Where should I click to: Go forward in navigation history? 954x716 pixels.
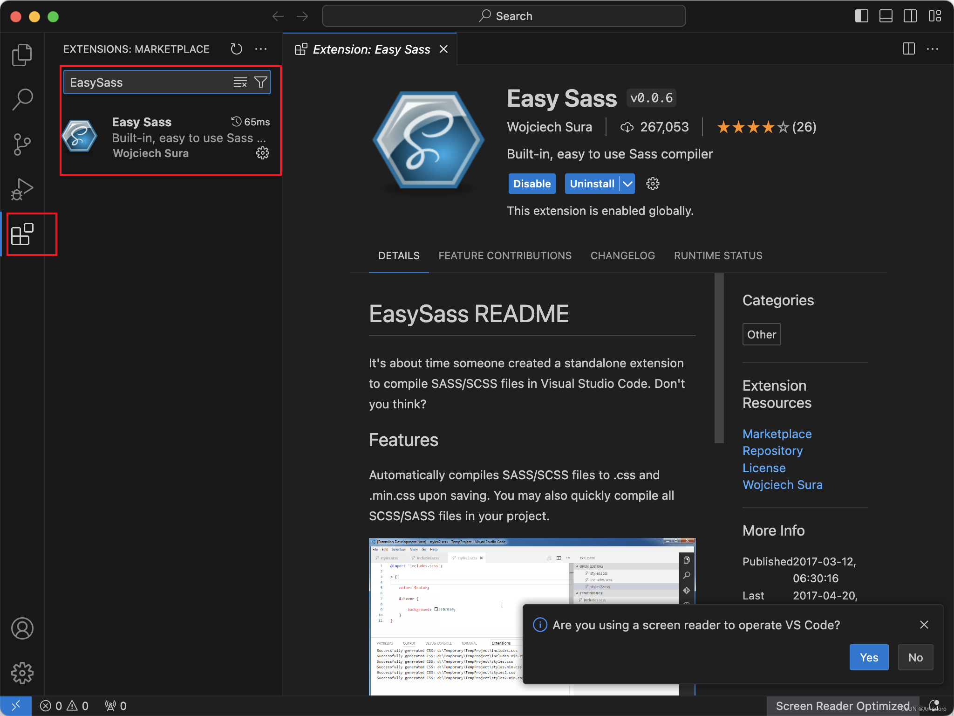click(302, 16)
